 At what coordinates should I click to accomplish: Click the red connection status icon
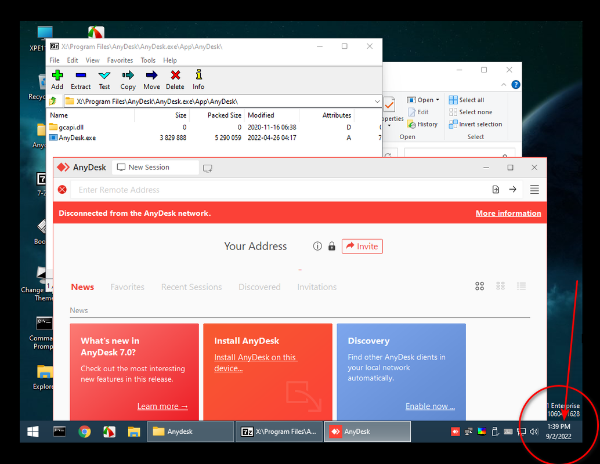[x=62, y=189]
